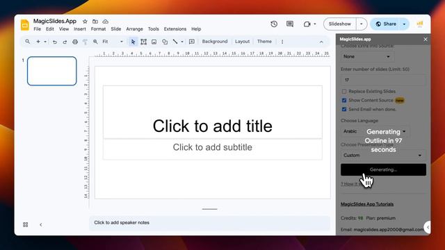
Task: Open Slideshow options dropdown arrow
Action: click(x=362, y=24)
